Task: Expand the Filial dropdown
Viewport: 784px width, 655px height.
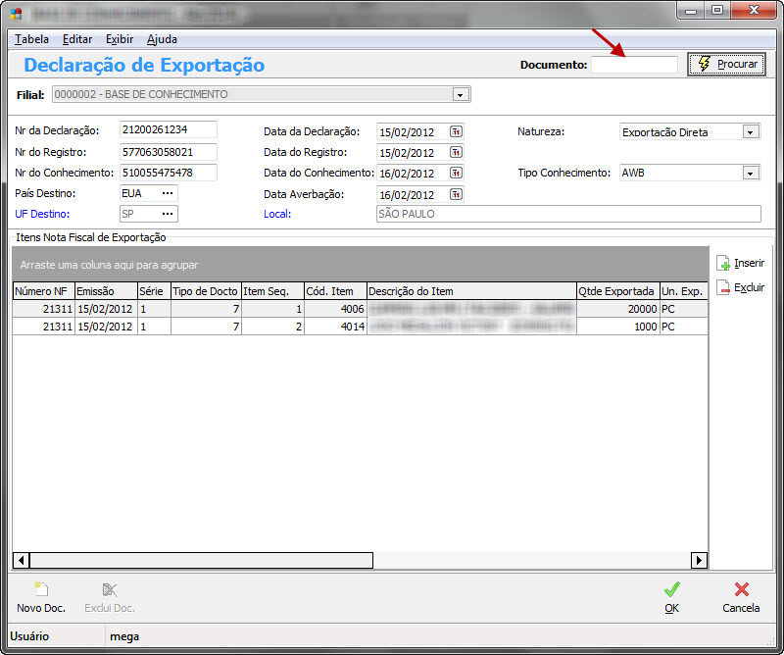Action: tap(459, 95)
